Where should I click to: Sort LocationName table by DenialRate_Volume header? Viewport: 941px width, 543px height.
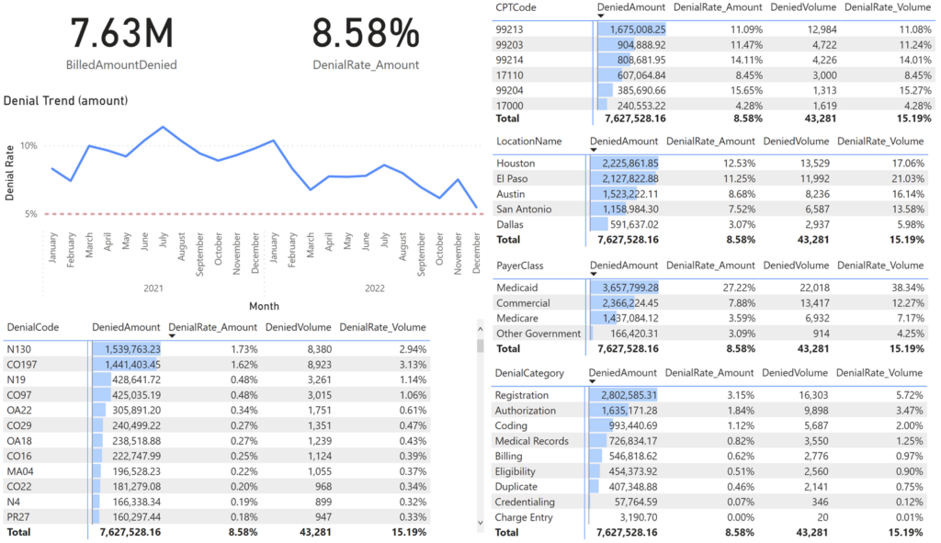[880, 141]
